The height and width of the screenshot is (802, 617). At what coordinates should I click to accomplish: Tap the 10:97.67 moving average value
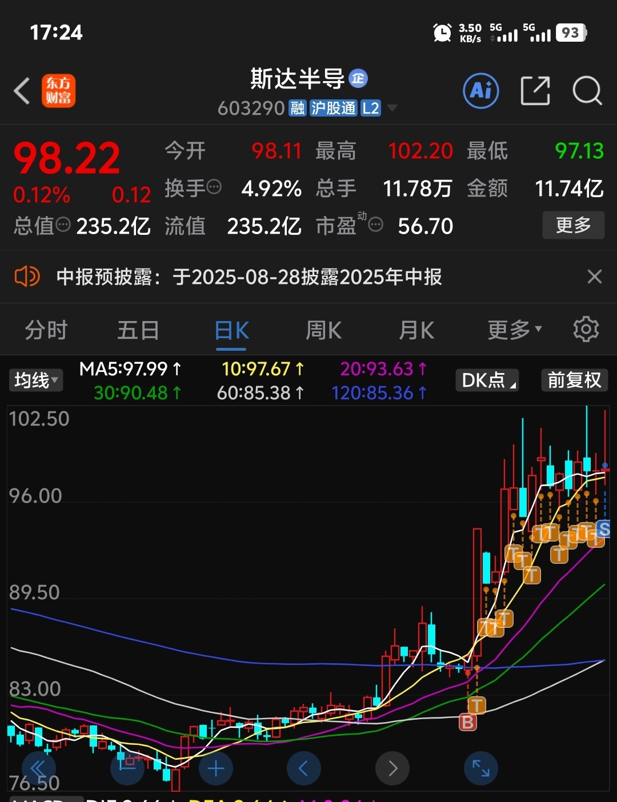click(x=263, y=369)
